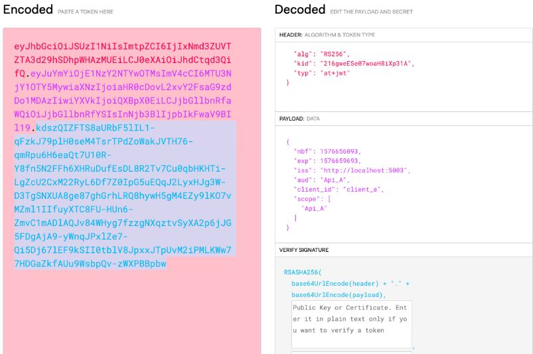
Task: Click the "nbf" value in payload
Action: coord(339,151)
